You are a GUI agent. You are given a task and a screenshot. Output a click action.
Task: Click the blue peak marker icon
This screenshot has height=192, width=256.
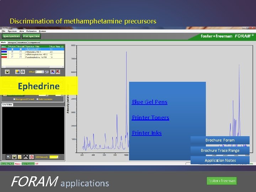(x=53, y=72)
